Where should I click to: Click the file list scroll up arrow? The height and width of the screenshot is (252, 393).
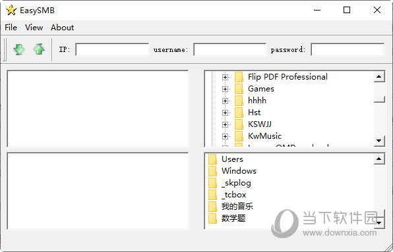coord(379,159)
